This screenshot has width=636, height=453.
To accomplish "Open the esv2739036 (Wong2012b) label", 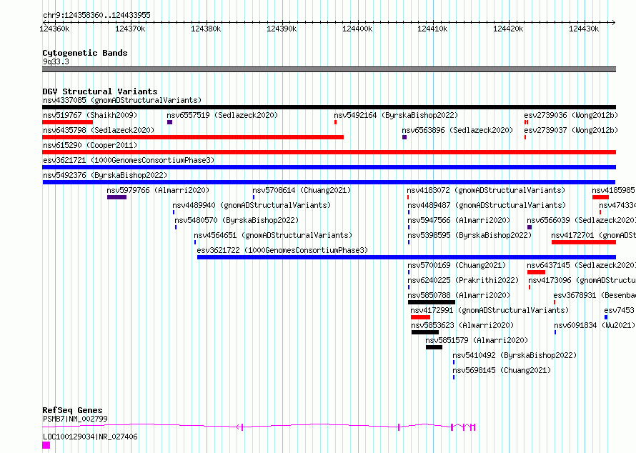I will 571,115.
